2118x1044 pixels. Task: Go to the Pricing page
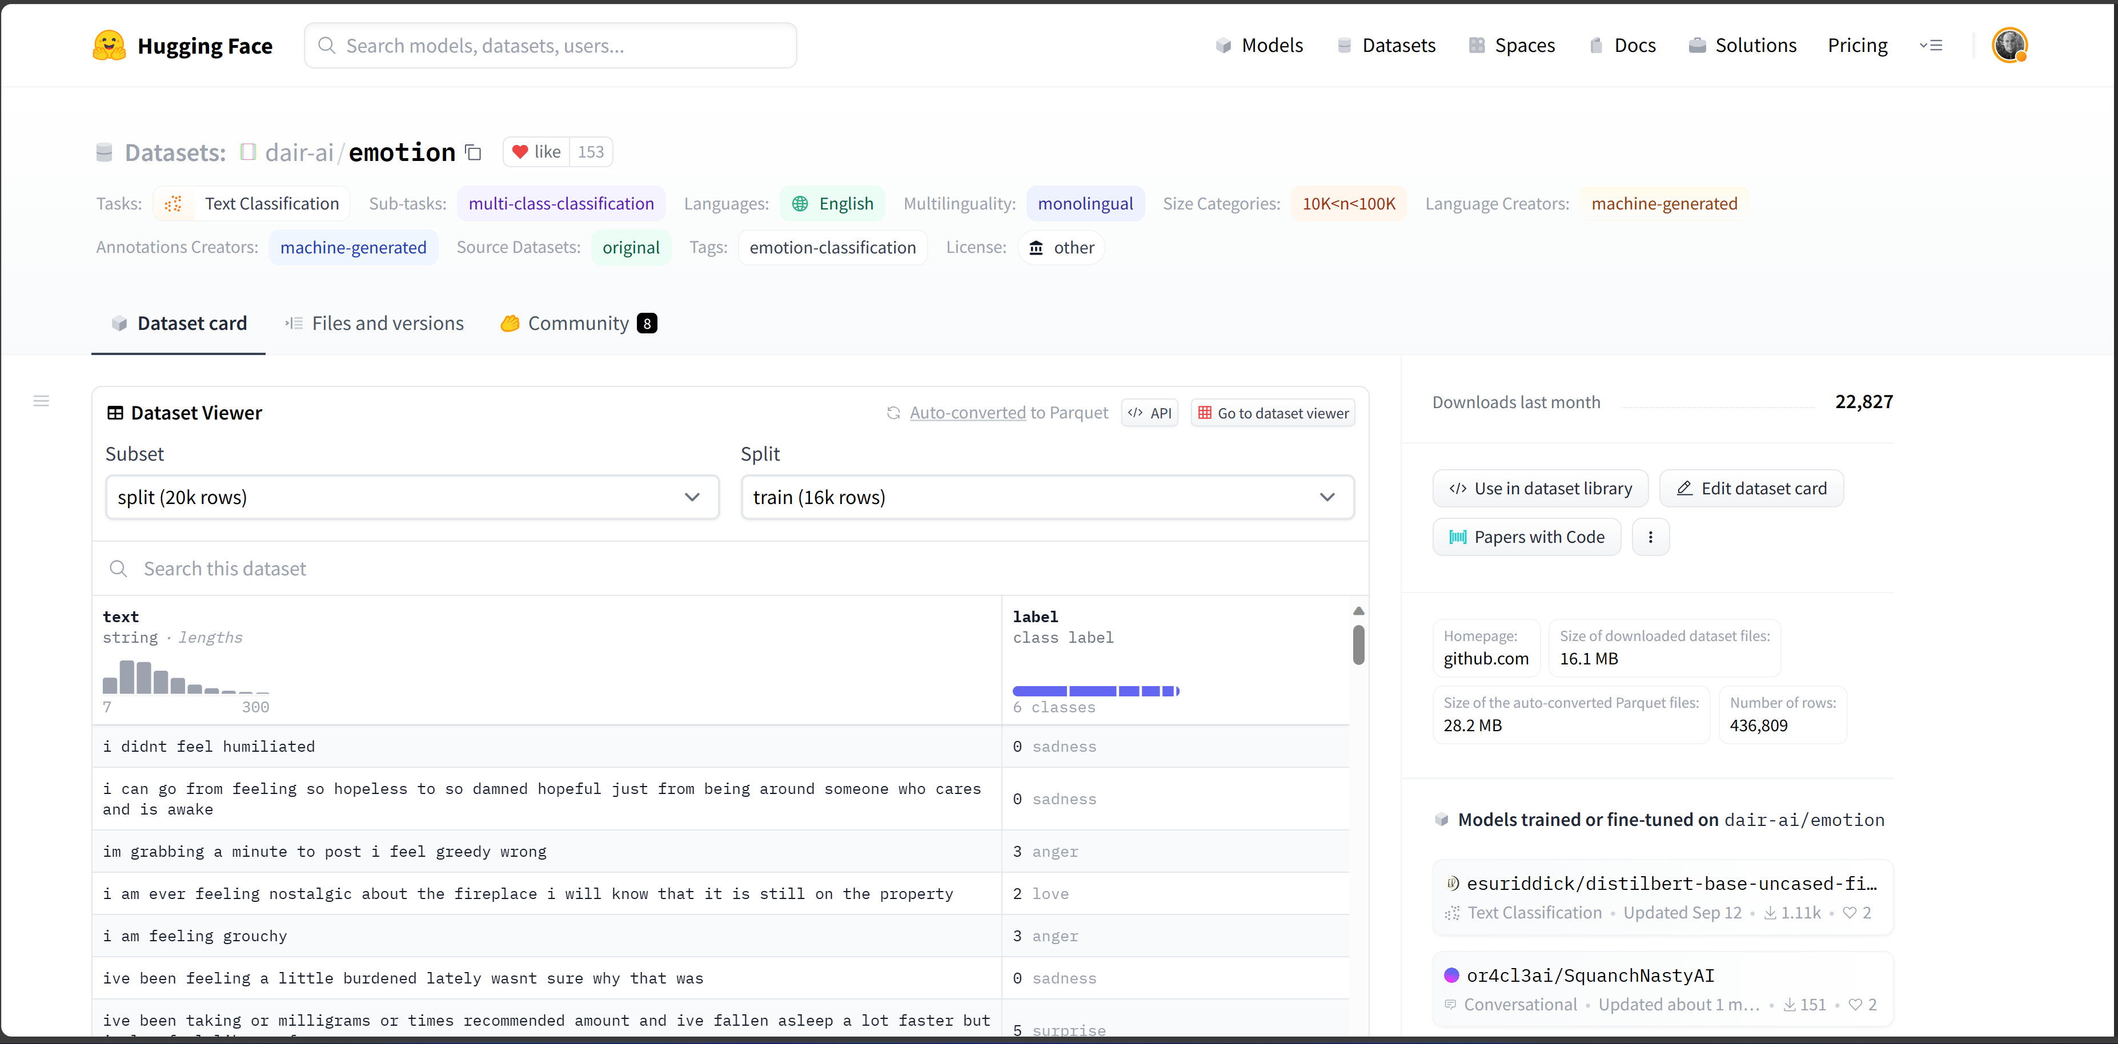(1858, 45)
